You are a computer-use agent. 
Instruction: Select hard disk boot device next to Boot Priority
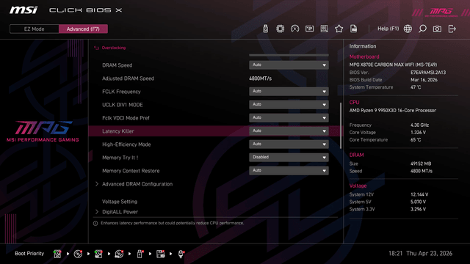(x=57, y=254)
